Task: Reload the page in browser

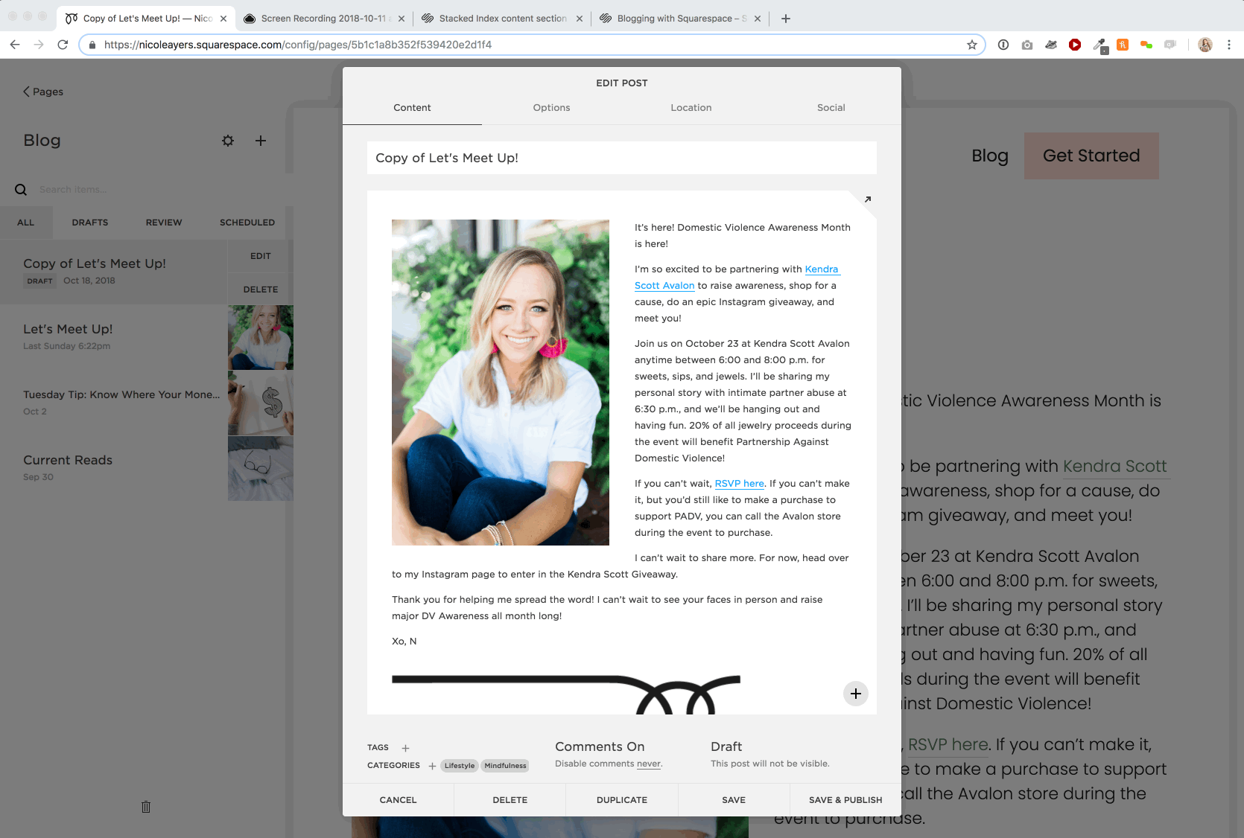Action: (63, 45)
